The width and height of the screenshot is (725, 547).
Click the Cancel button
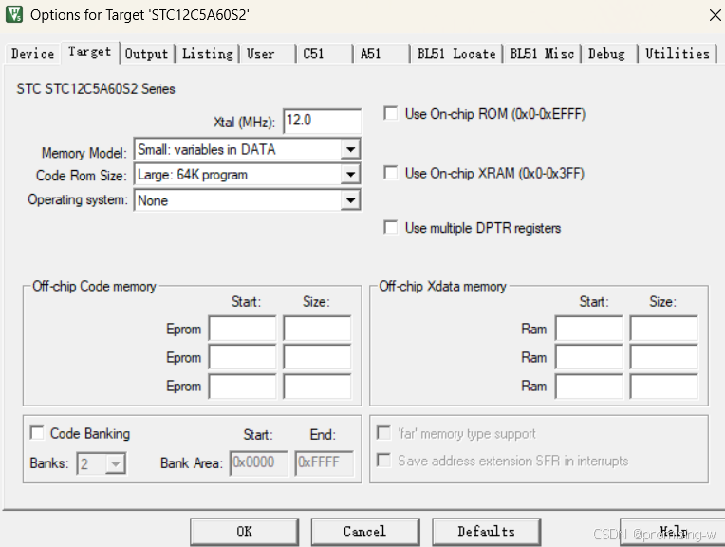click(x=365, y=532)
